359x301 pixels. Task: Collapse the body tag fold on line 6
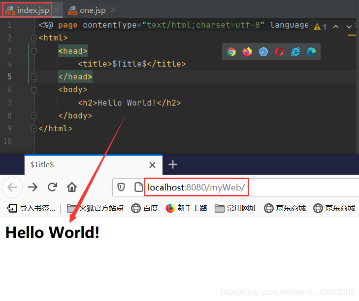pos(34,90)
